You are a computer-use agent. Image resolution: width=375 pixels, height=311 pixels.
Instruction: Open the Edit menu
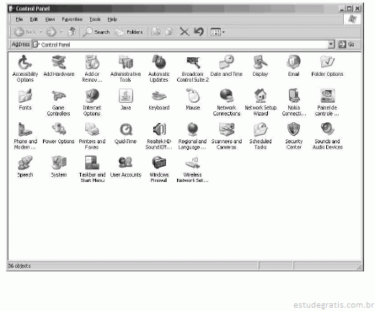[x=34, y=19]
